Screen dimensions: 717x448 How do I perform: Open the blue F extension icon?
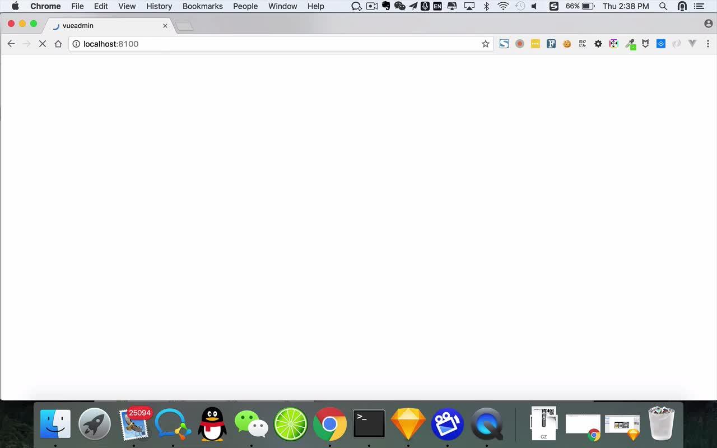[551, 44]
